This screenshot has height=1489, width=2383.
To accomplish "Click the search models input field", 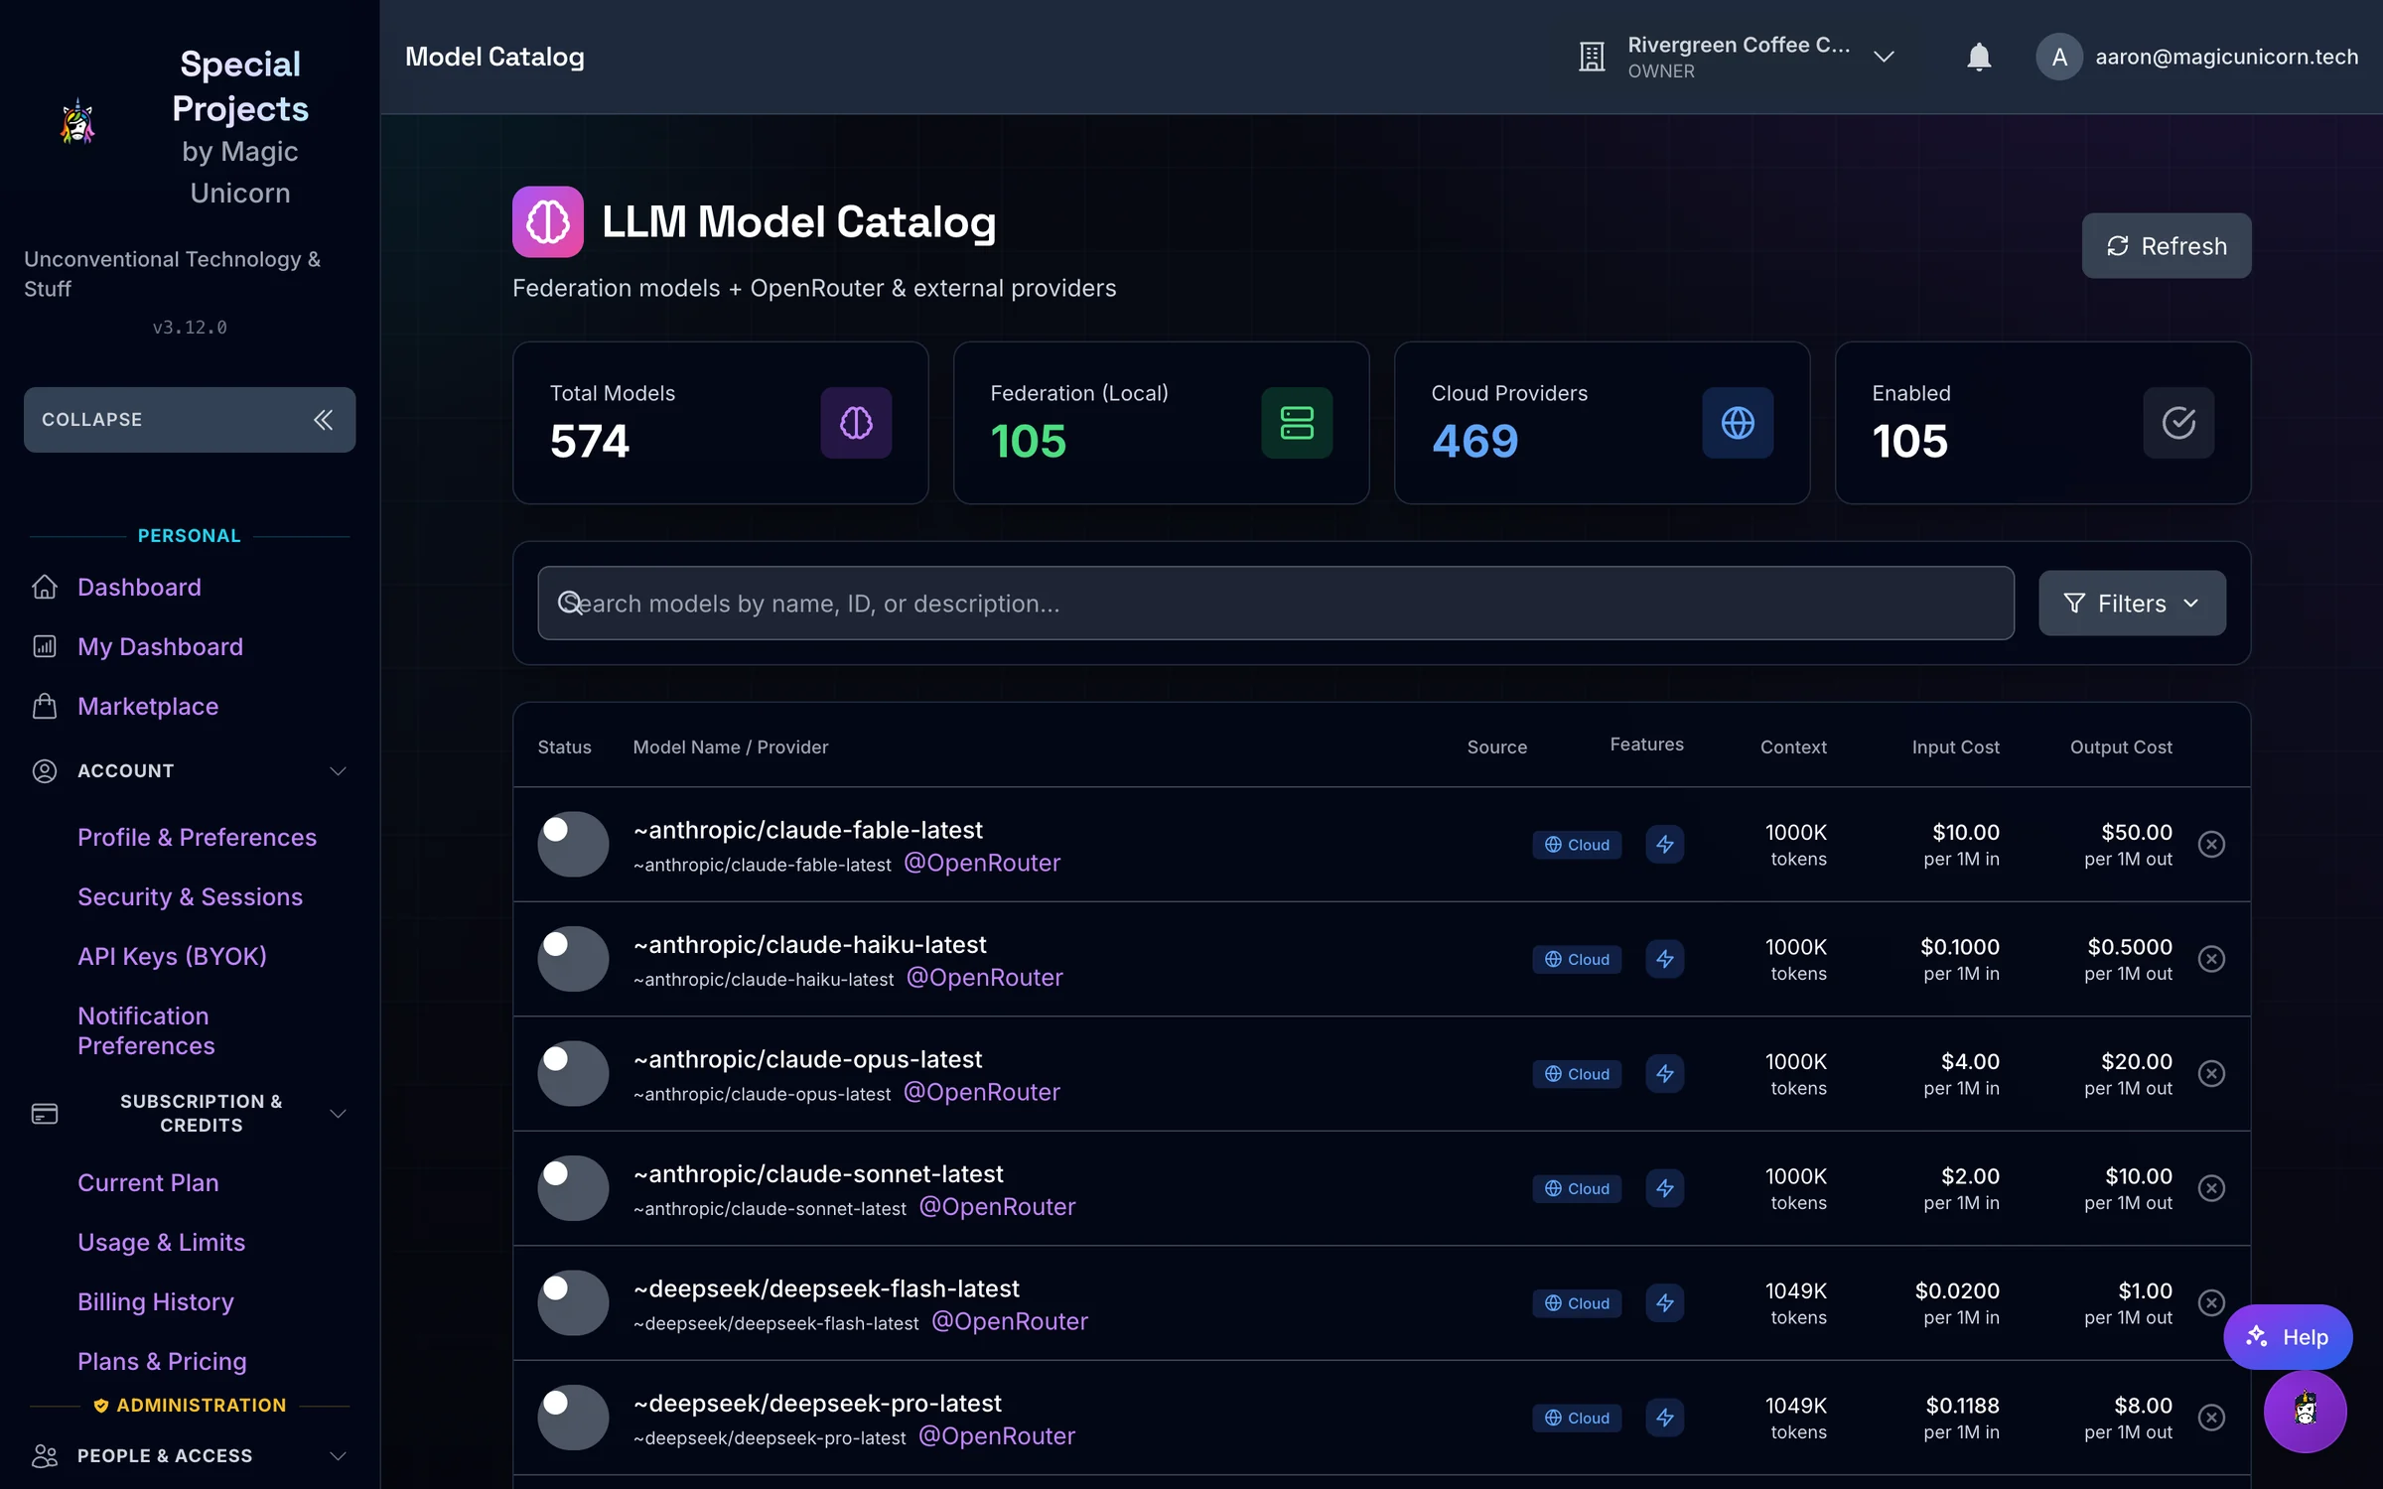I will point(1276,604).
